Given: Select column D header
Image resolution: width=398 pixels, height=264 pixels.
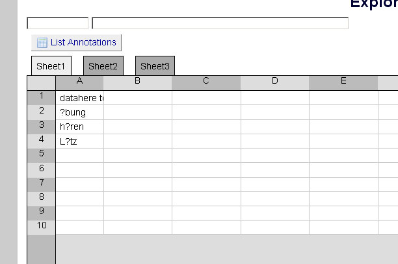Looking at the screenshot, I should pos(275,82).
